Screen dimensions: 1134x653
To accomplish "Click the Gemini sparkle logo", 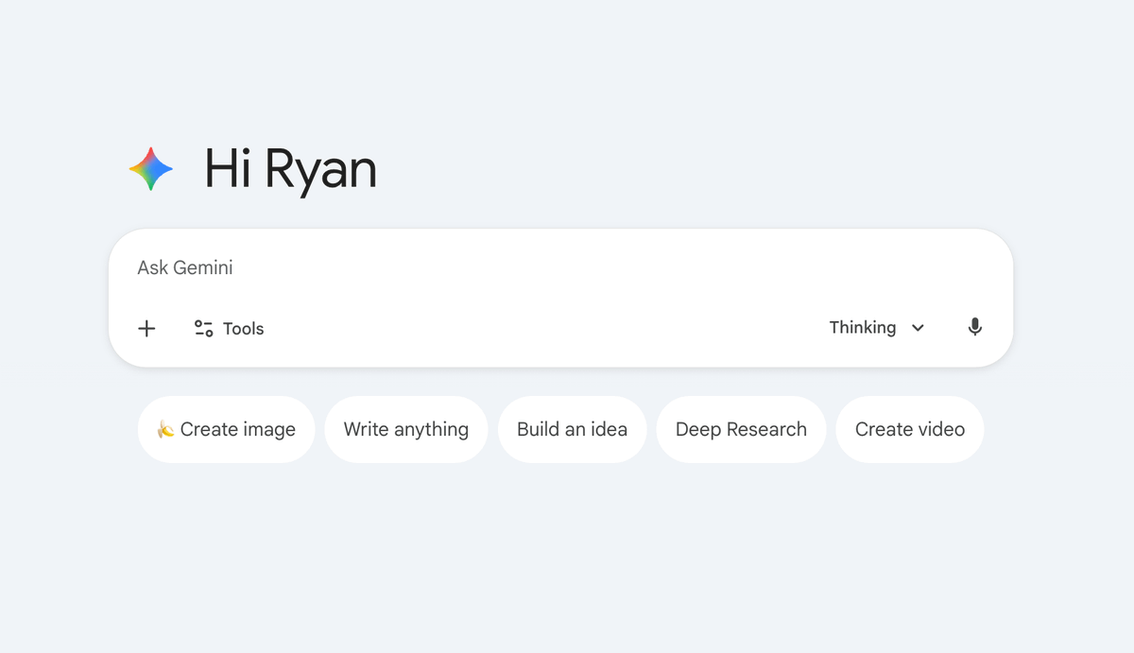I will 151,169.
